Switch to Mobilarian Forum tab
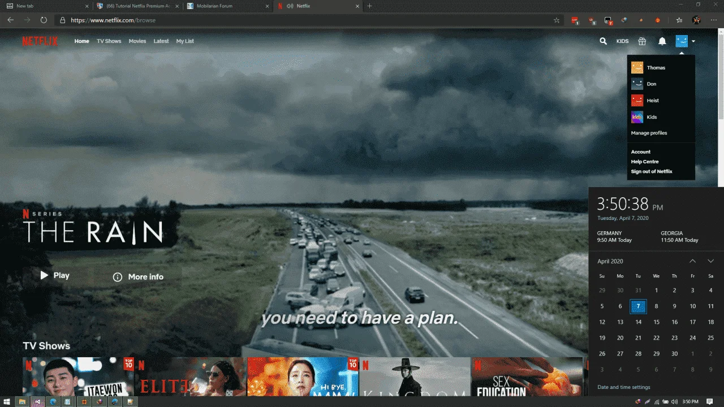The width and height of the screenshot is (724, 407). (x=229, y=6)
